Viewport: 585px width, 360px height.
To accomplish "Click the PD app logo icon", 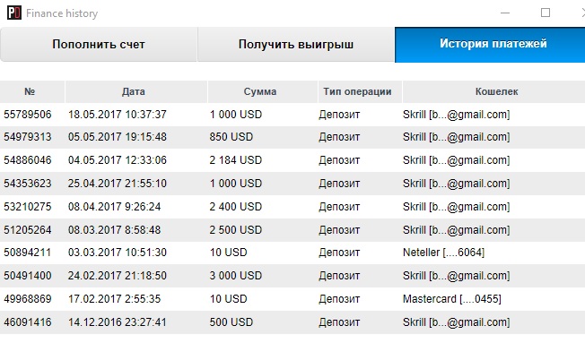I will coord(14,13).
